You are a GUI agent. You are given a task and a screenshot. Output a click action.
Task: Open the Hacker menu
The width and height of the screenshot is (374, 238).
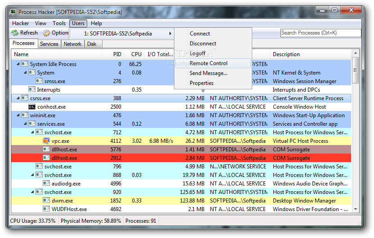pos(21,23)
